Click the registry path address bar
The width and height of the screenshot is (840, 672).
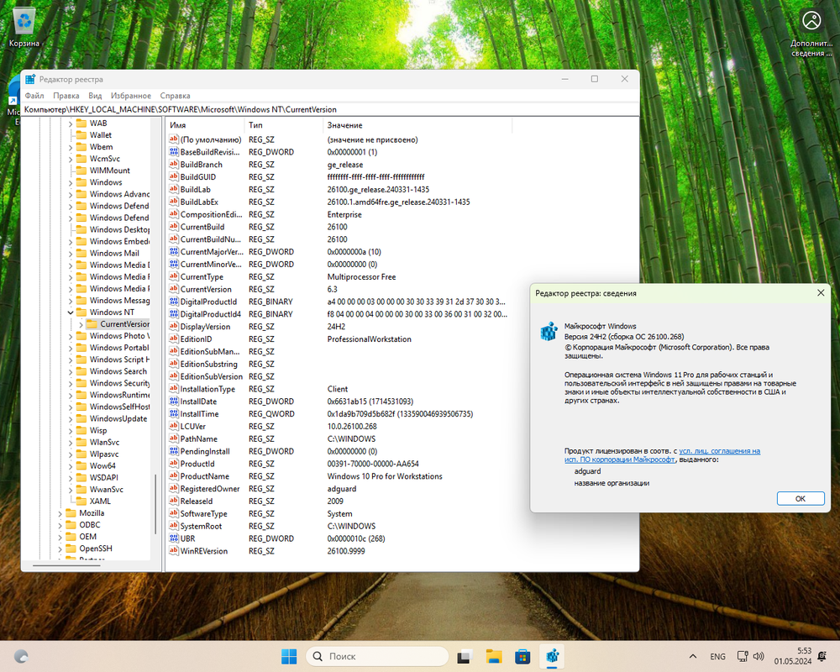330,109
